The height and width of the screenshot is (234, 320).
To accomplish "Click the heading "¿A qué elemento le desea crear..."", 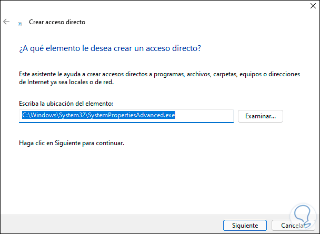I will [110, 48].
